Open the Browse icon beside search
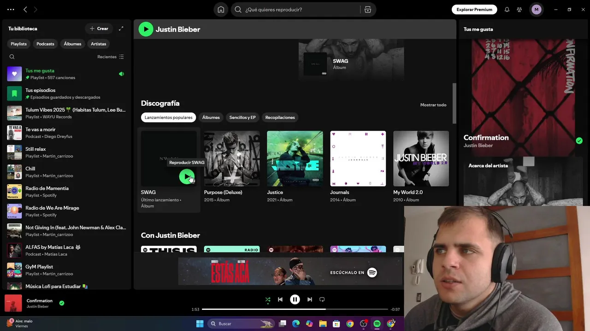 (x=367, y=10)
